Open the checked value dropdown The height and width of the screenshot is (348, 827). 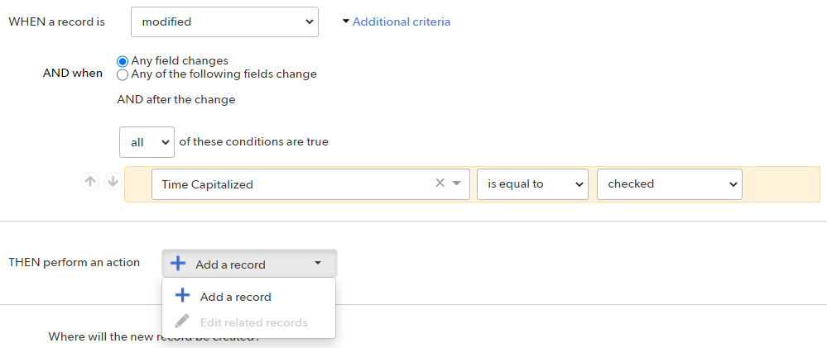670,184
